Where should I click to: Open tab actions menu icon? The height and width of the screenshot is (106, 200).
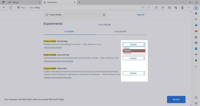pos(3,2)
